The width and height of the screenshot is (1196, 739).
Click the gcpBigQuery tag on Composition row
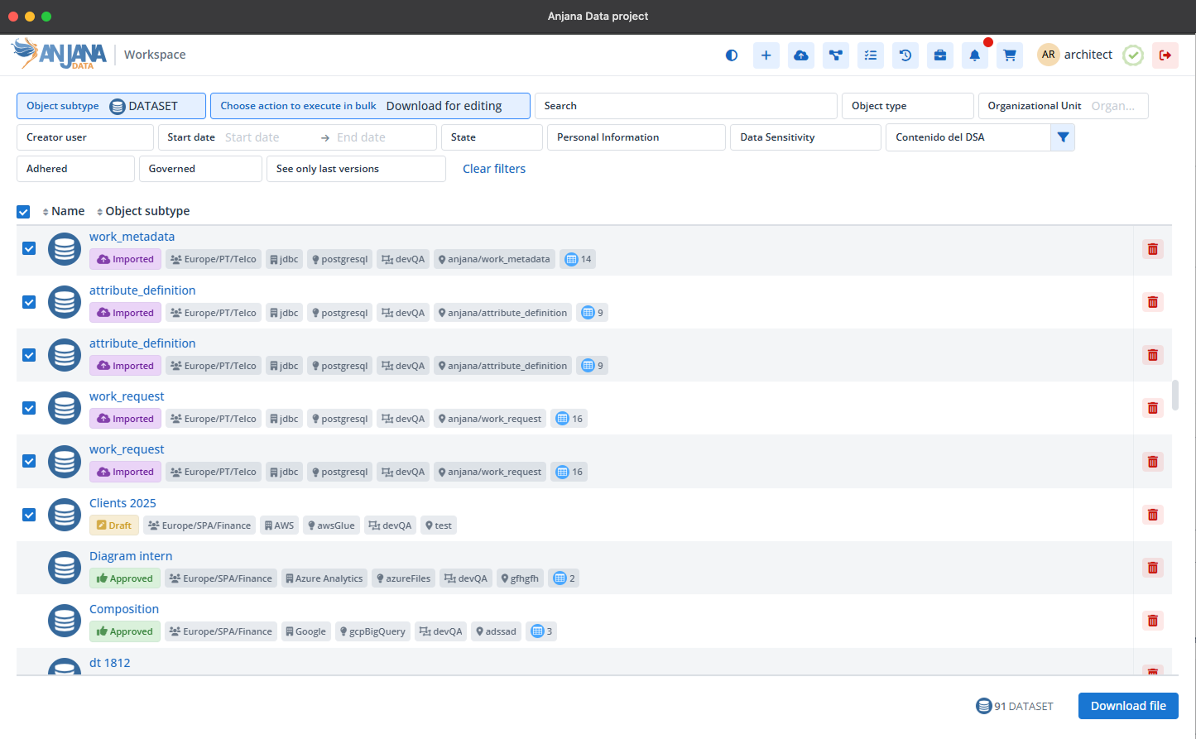point(372,631)
